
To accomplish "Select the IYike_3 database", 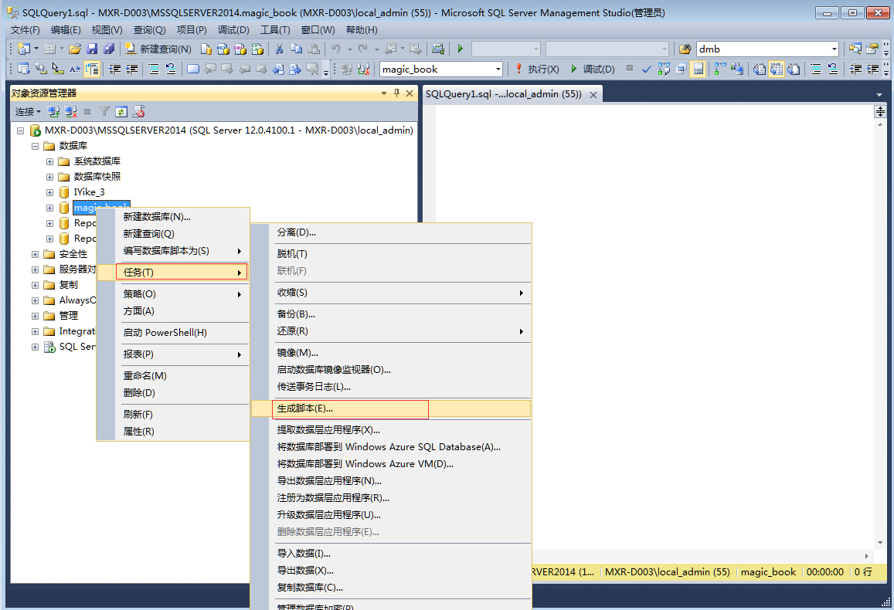I will point(89,192).
